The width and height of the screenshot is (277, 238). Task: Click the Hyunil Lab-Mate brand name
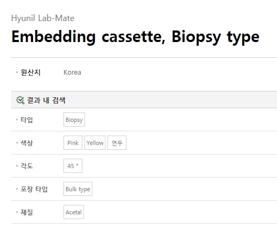[x=42, y=18]
